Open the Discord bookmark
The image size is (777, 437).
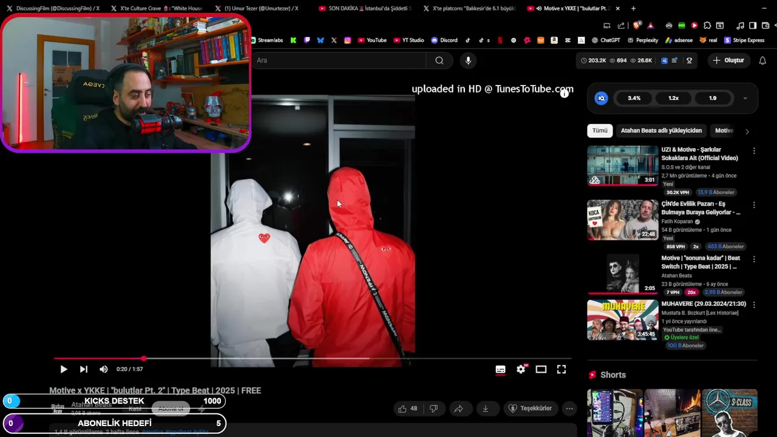click(444, 40)
